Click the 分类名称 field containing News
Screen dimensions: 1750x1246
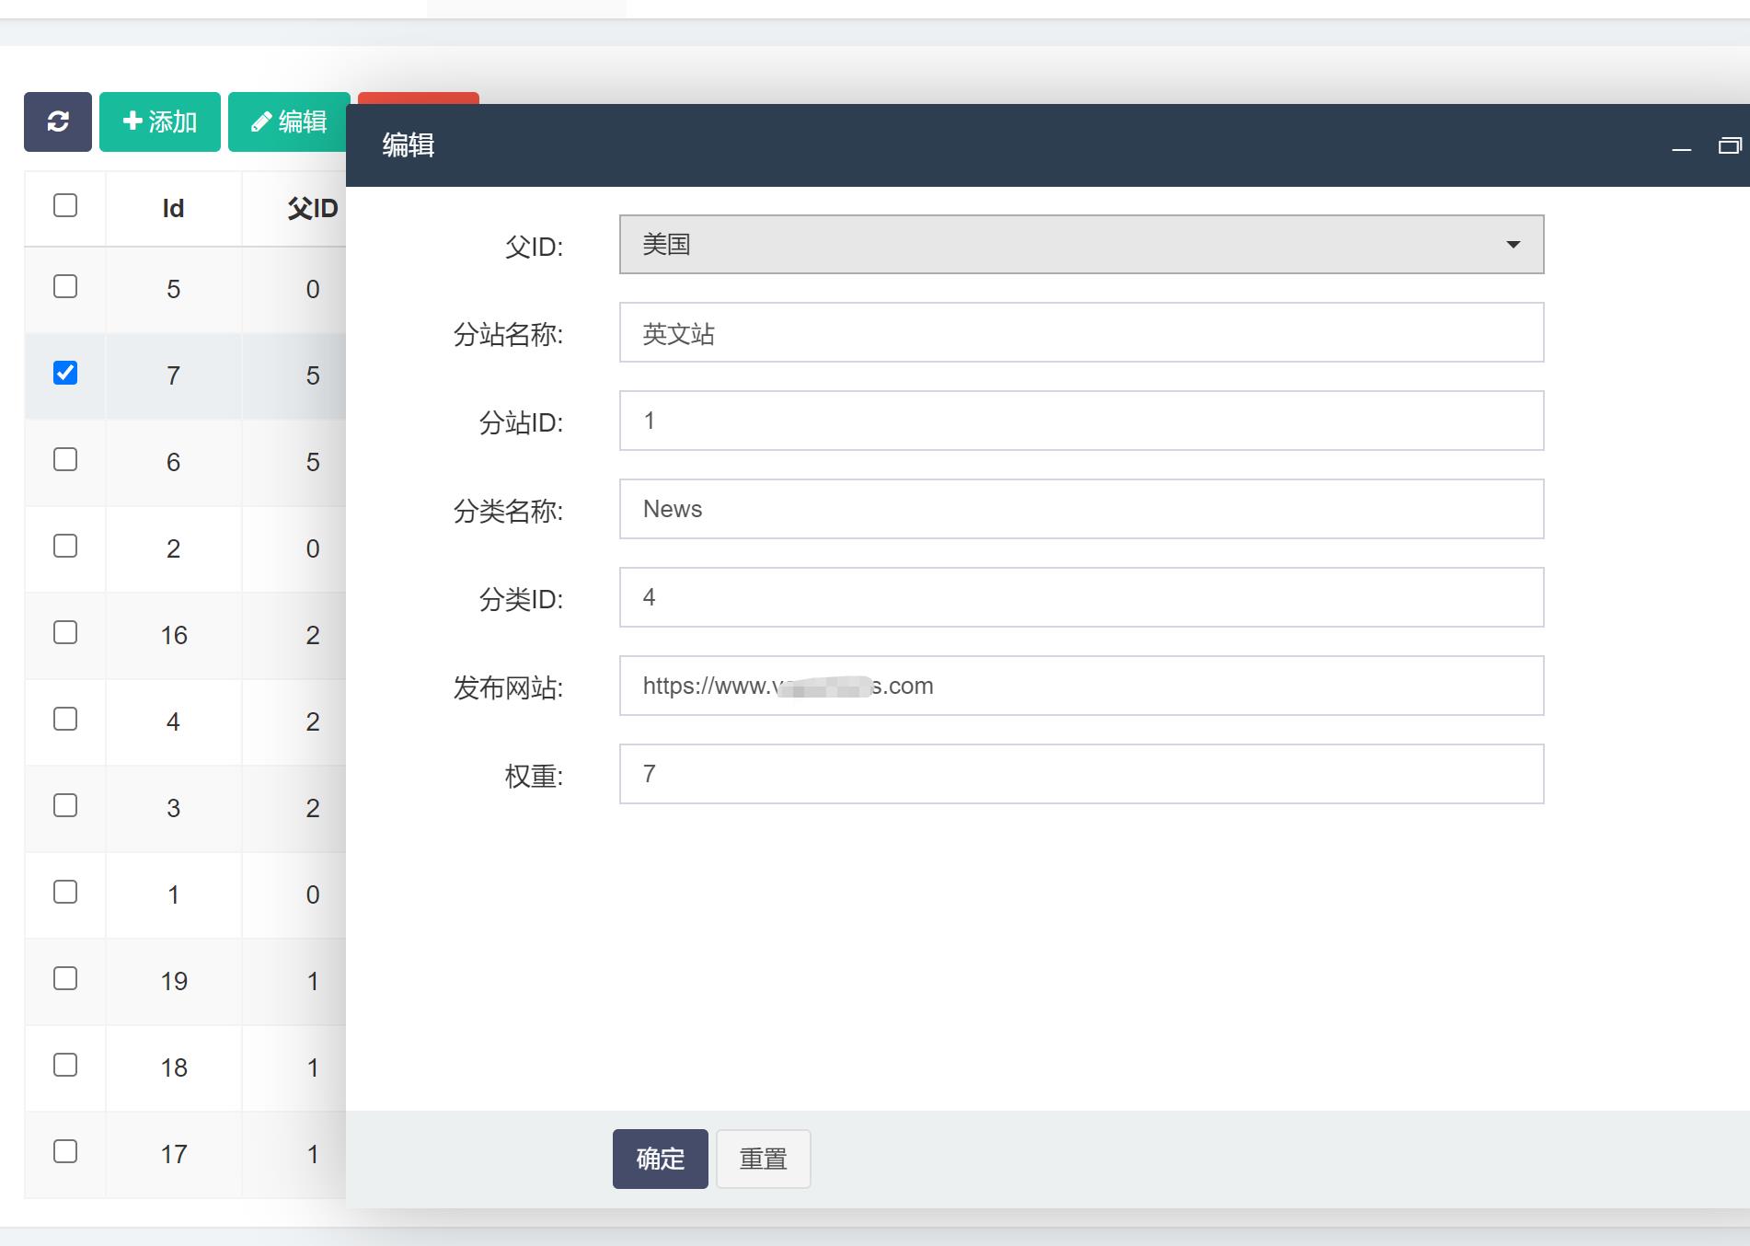pos(1080,509)
